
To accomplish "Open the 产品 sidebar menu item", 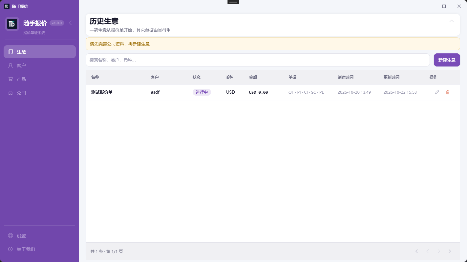I will point(40,79).
